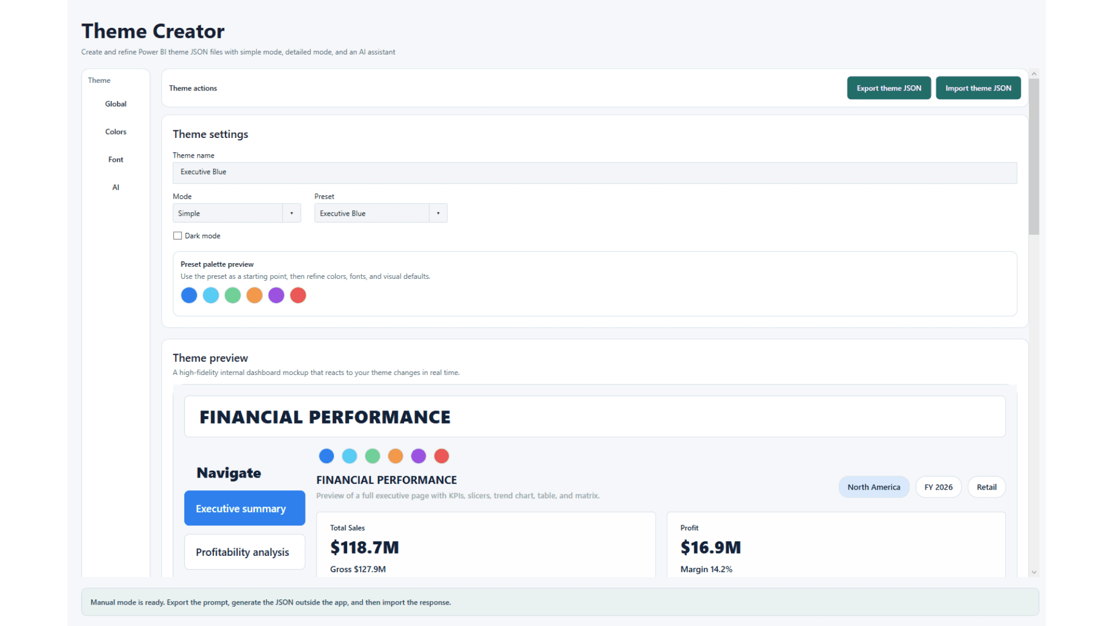Viewport: 1113px width, 626px height.
Task: Click the red dot in dashboard preview
Action: click(x=442, y=456)
